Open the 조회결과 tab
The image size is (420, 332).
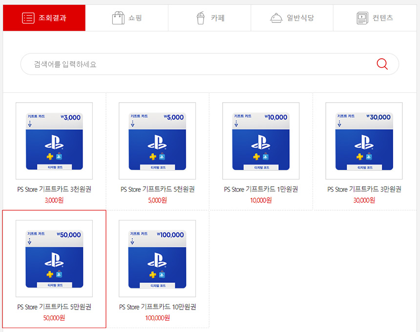pos(44,18)
